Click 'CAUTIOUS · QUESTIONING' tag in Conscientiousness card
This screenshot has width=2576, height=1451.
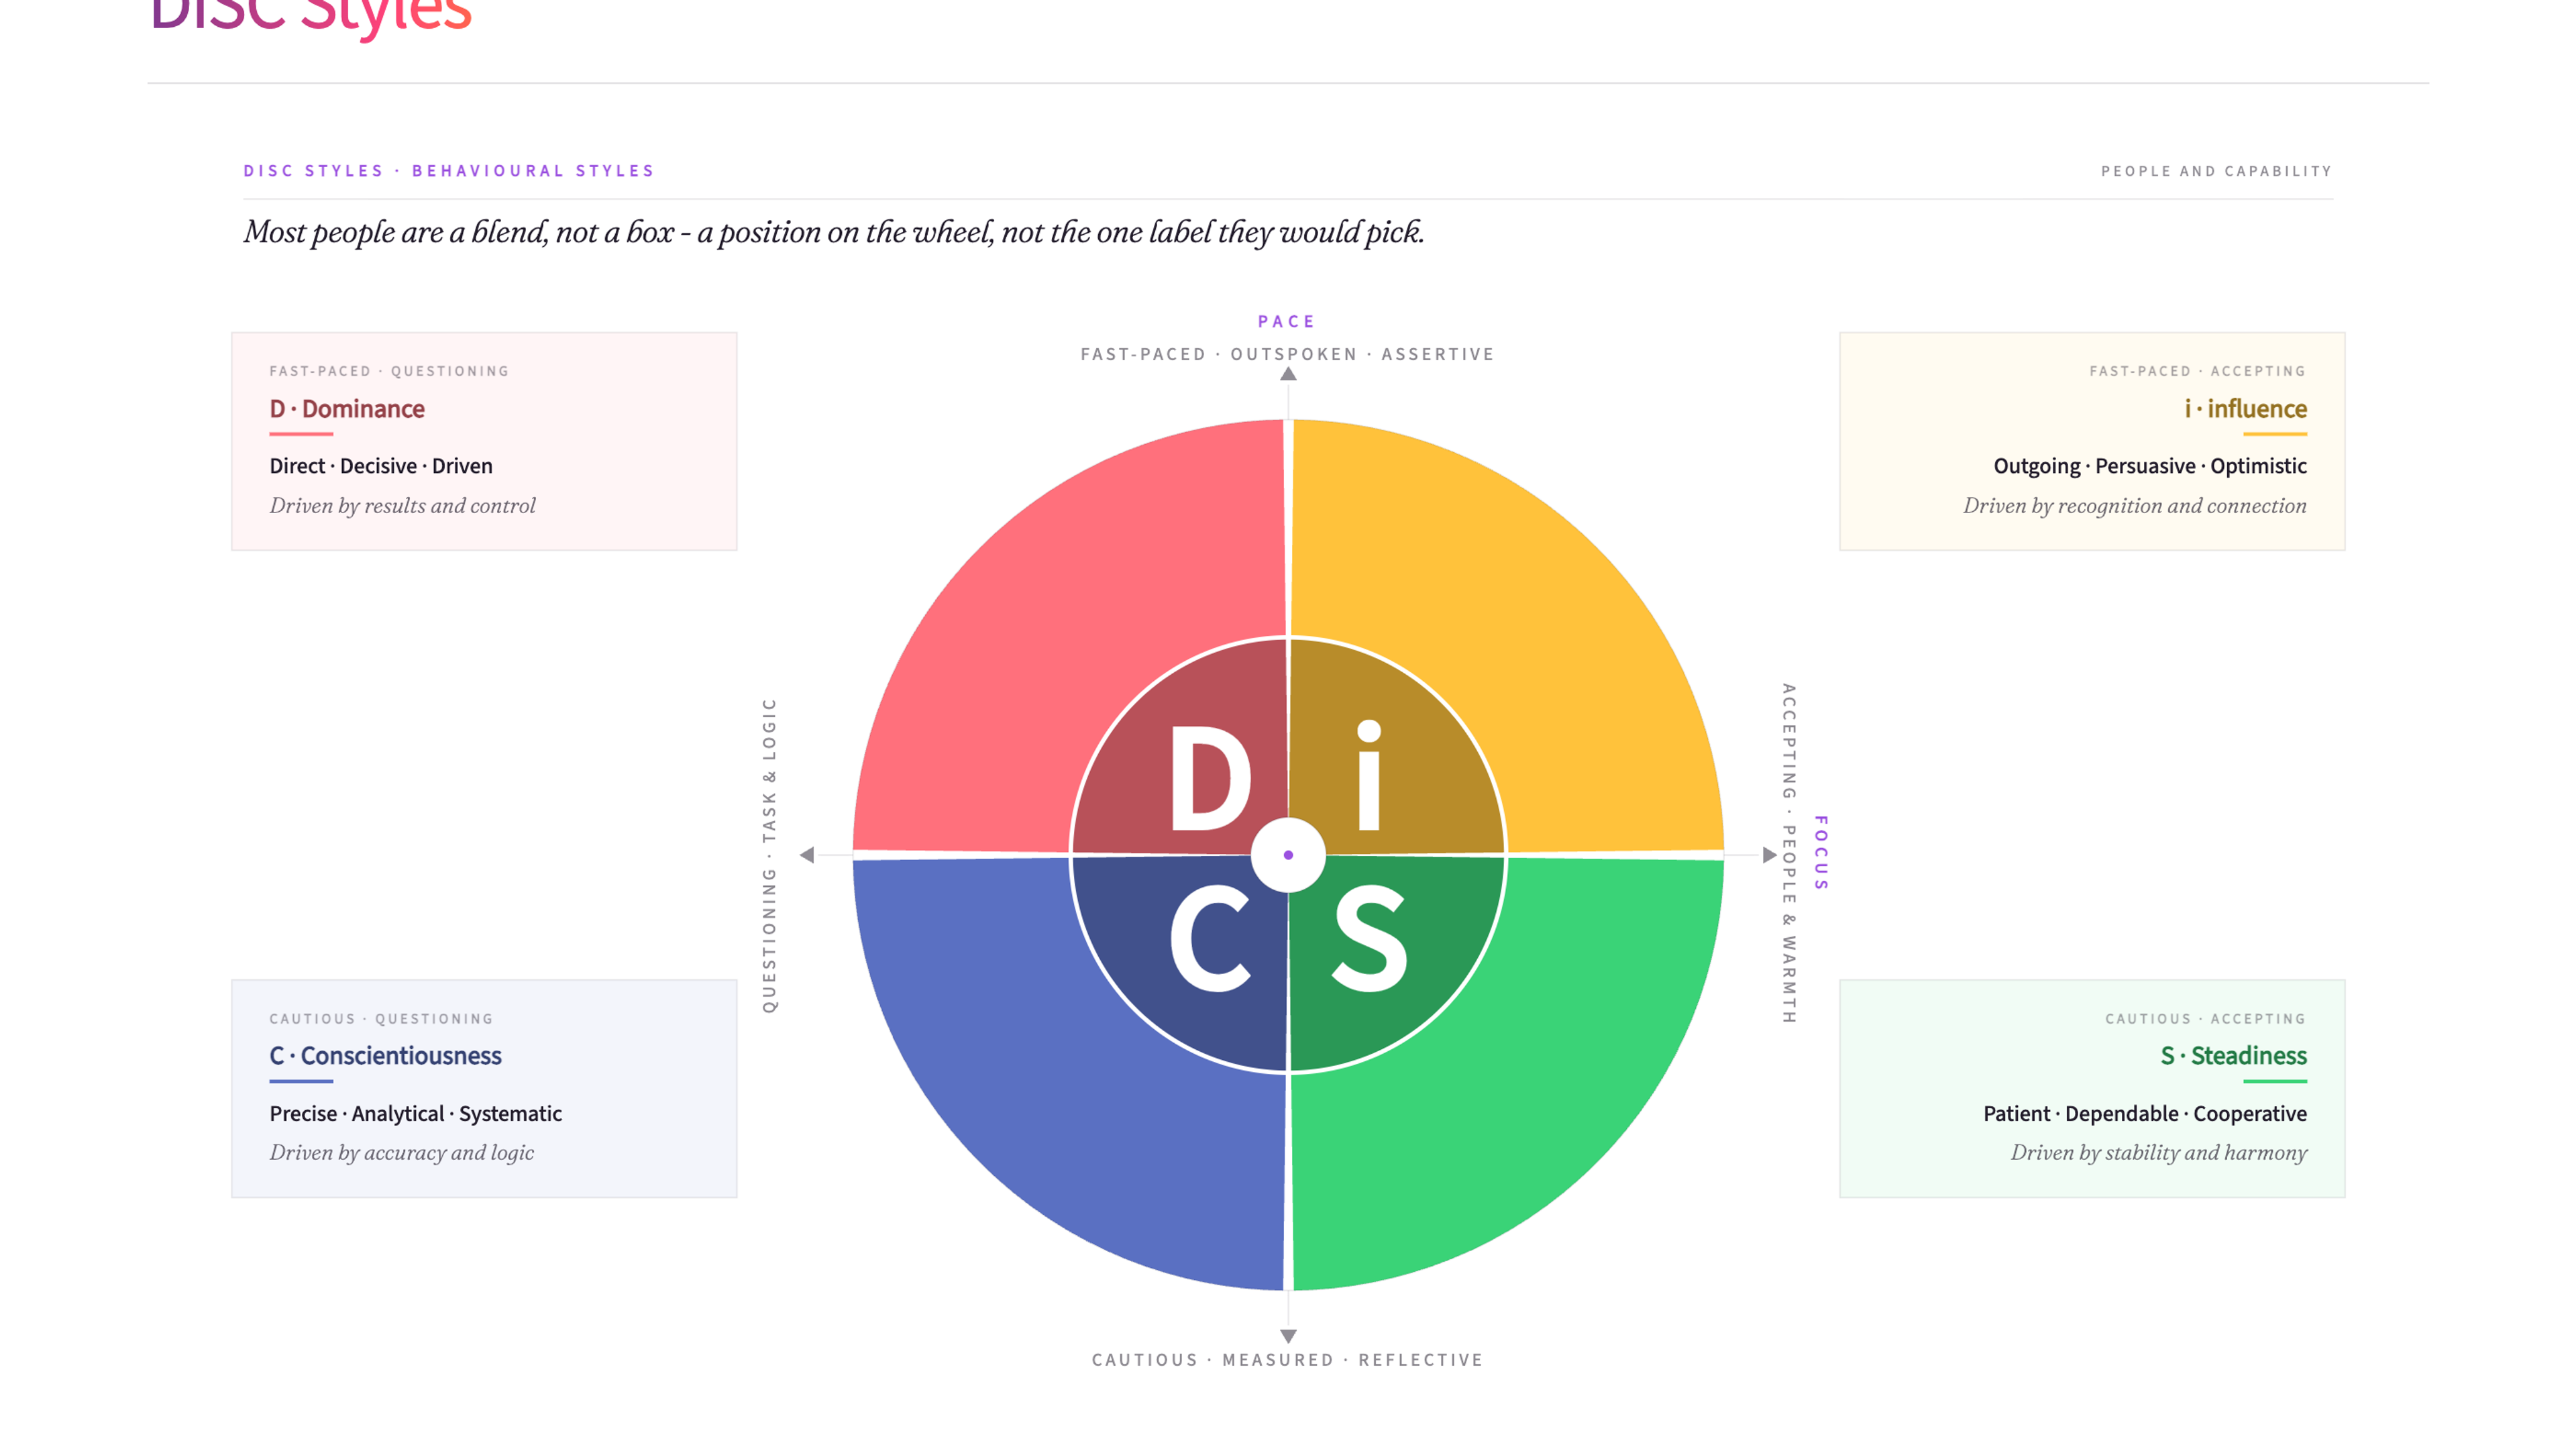(x=381, y=1019)
